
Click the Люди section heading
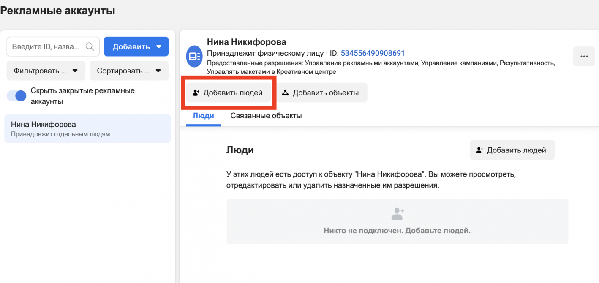click(240, 150)
